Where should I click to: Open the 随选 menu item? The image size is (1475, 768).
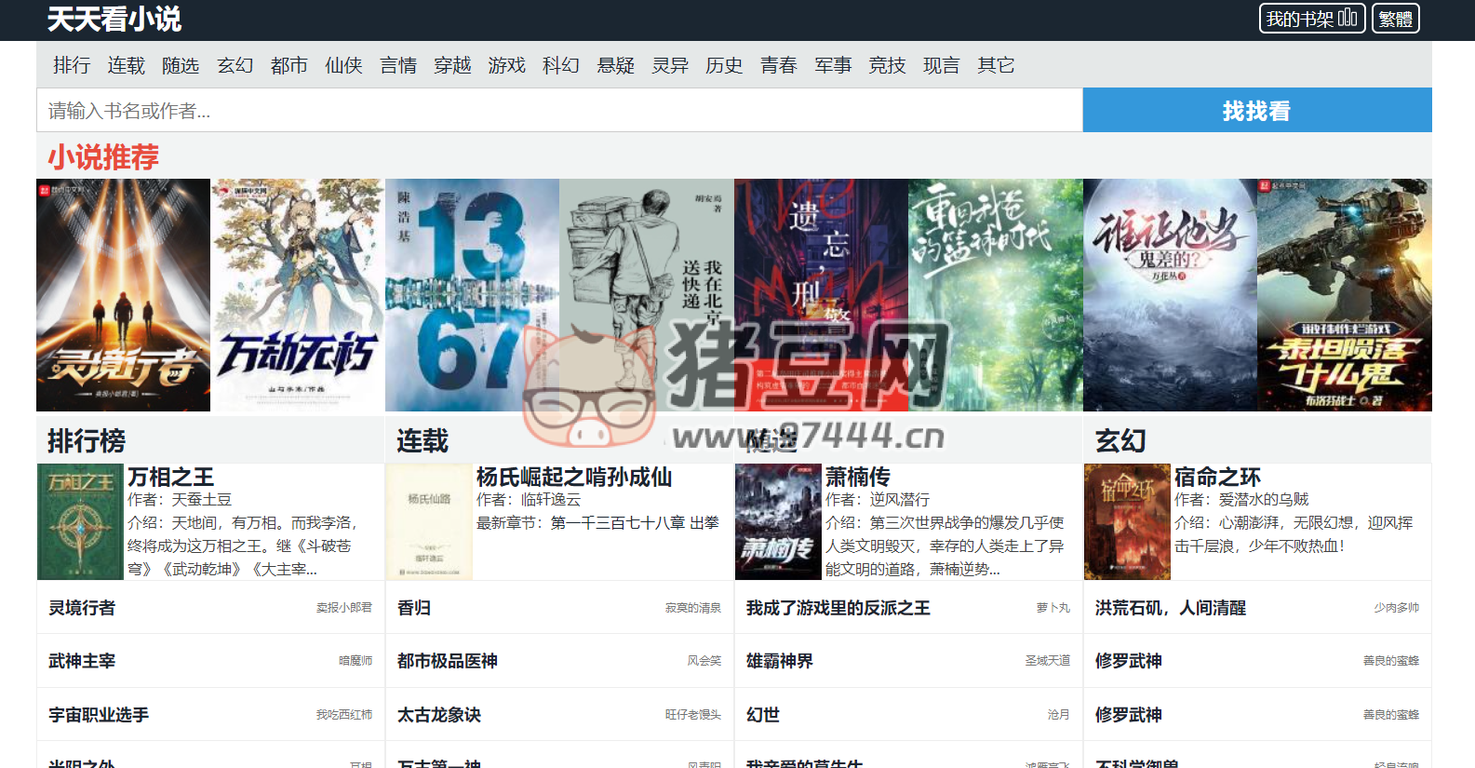click(181, 65)
